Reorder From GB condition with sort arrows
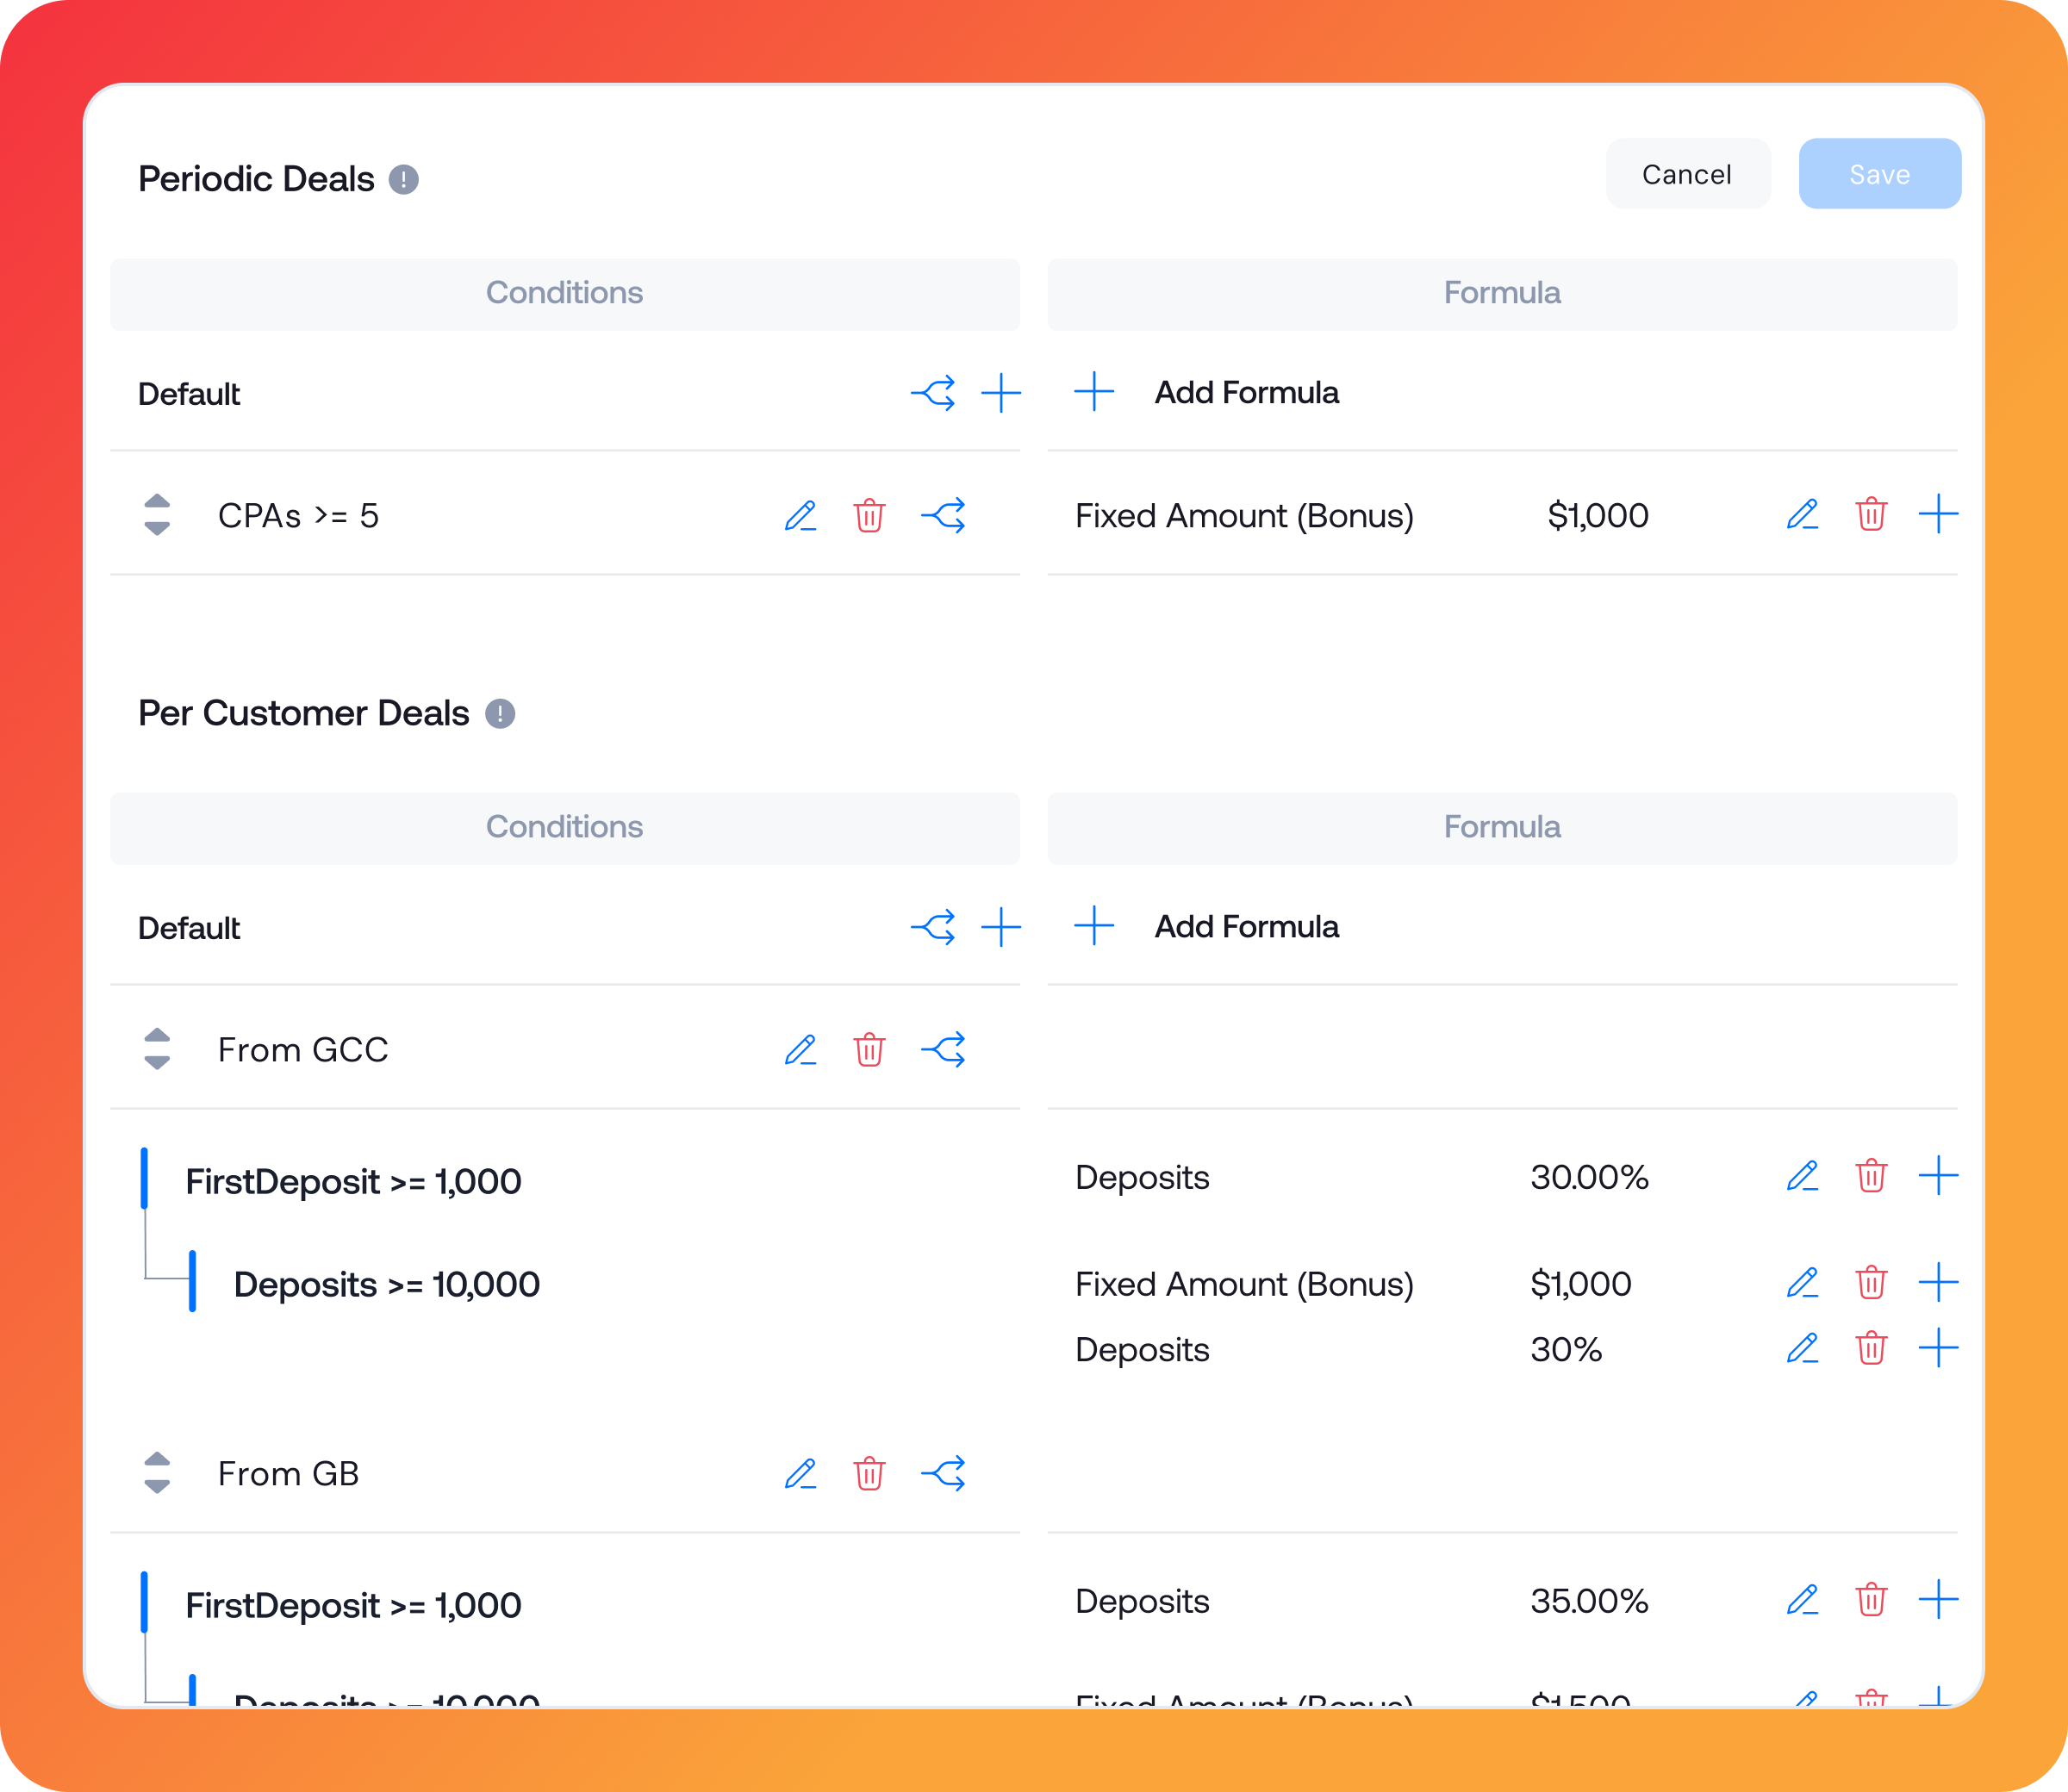 pos(157,1473)
